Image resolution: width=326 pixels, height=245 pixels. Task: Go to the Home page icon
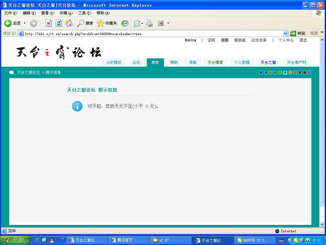tap(69, 23)
